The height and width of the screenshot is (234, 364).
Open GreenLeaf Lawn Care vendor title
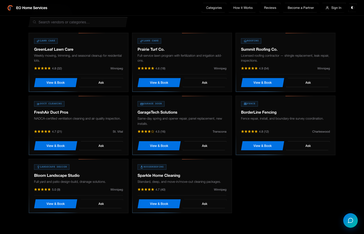[x=54, y=49]
